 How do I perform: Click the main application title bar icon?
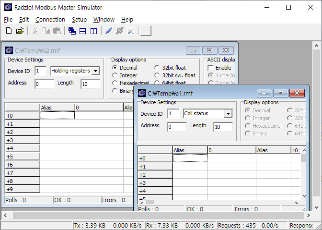[8, 7]
